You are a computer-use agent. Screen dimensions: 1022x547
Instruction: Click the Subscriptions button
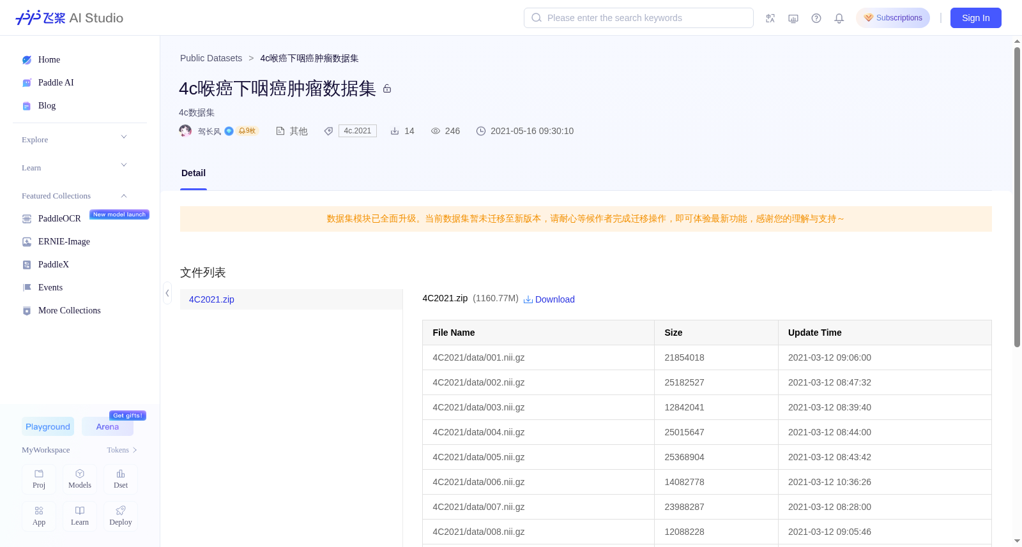pyautogui.click(x=893, y=18)
